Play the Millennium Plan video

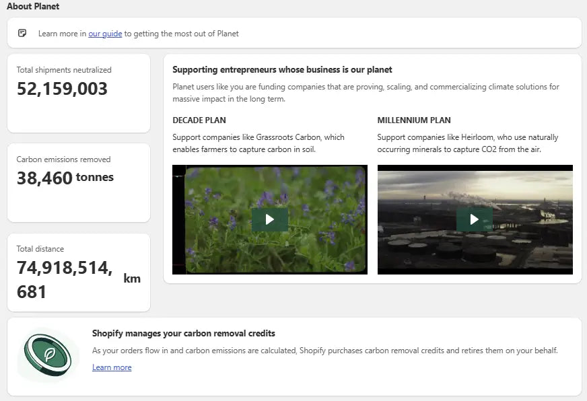click(x=475, y=219)
